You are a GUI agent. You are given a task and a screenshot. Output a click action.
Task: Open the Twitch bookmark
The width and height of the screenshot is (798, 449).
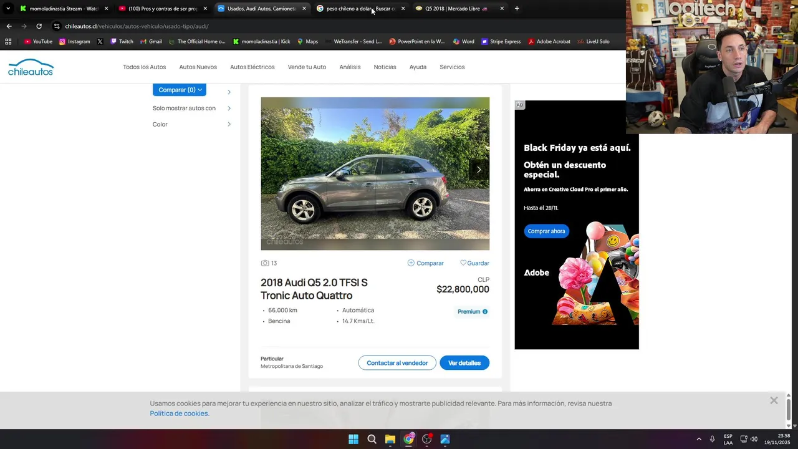[122, 42]
